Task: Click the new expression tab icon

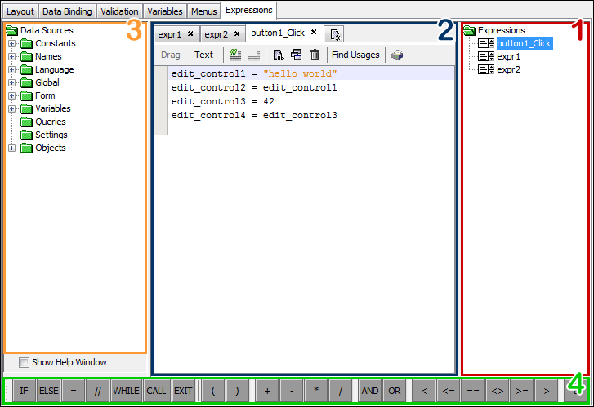Action: [x=337, y=33]
